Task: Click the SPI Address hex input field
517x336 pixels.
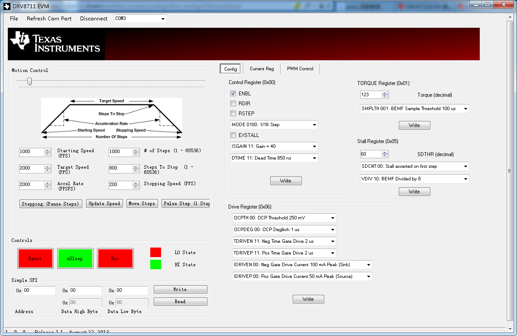Action: coord(39,290)
